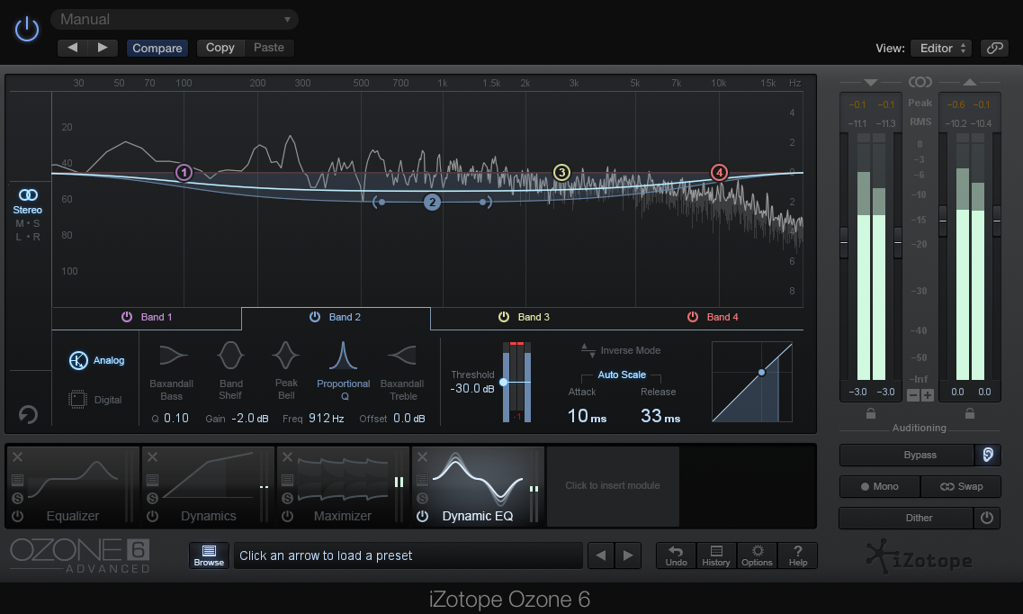Open the Maximizer module in the chain
The image size is (1023, 614).
(x=342, y=486)
